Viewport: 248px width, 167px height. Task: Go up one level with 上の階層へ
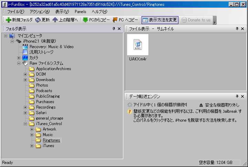[65, 20]
